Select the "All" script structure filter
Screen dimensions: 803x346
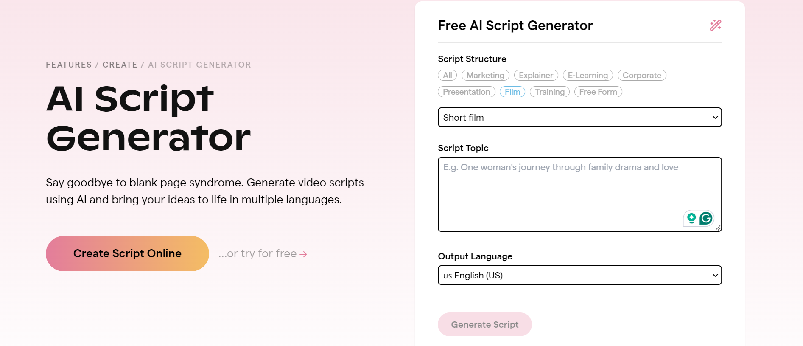tap(447, 75)
